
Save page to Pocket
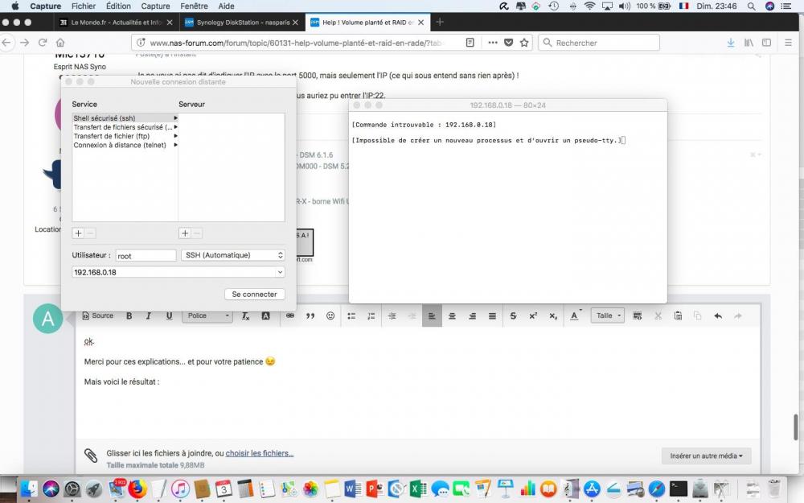(x=509, y=43)
